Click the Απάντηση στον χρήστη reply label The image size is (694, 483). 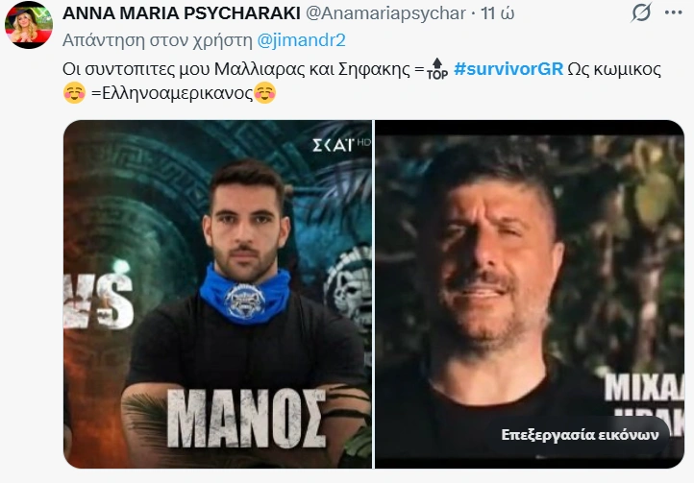coord(158,40)
